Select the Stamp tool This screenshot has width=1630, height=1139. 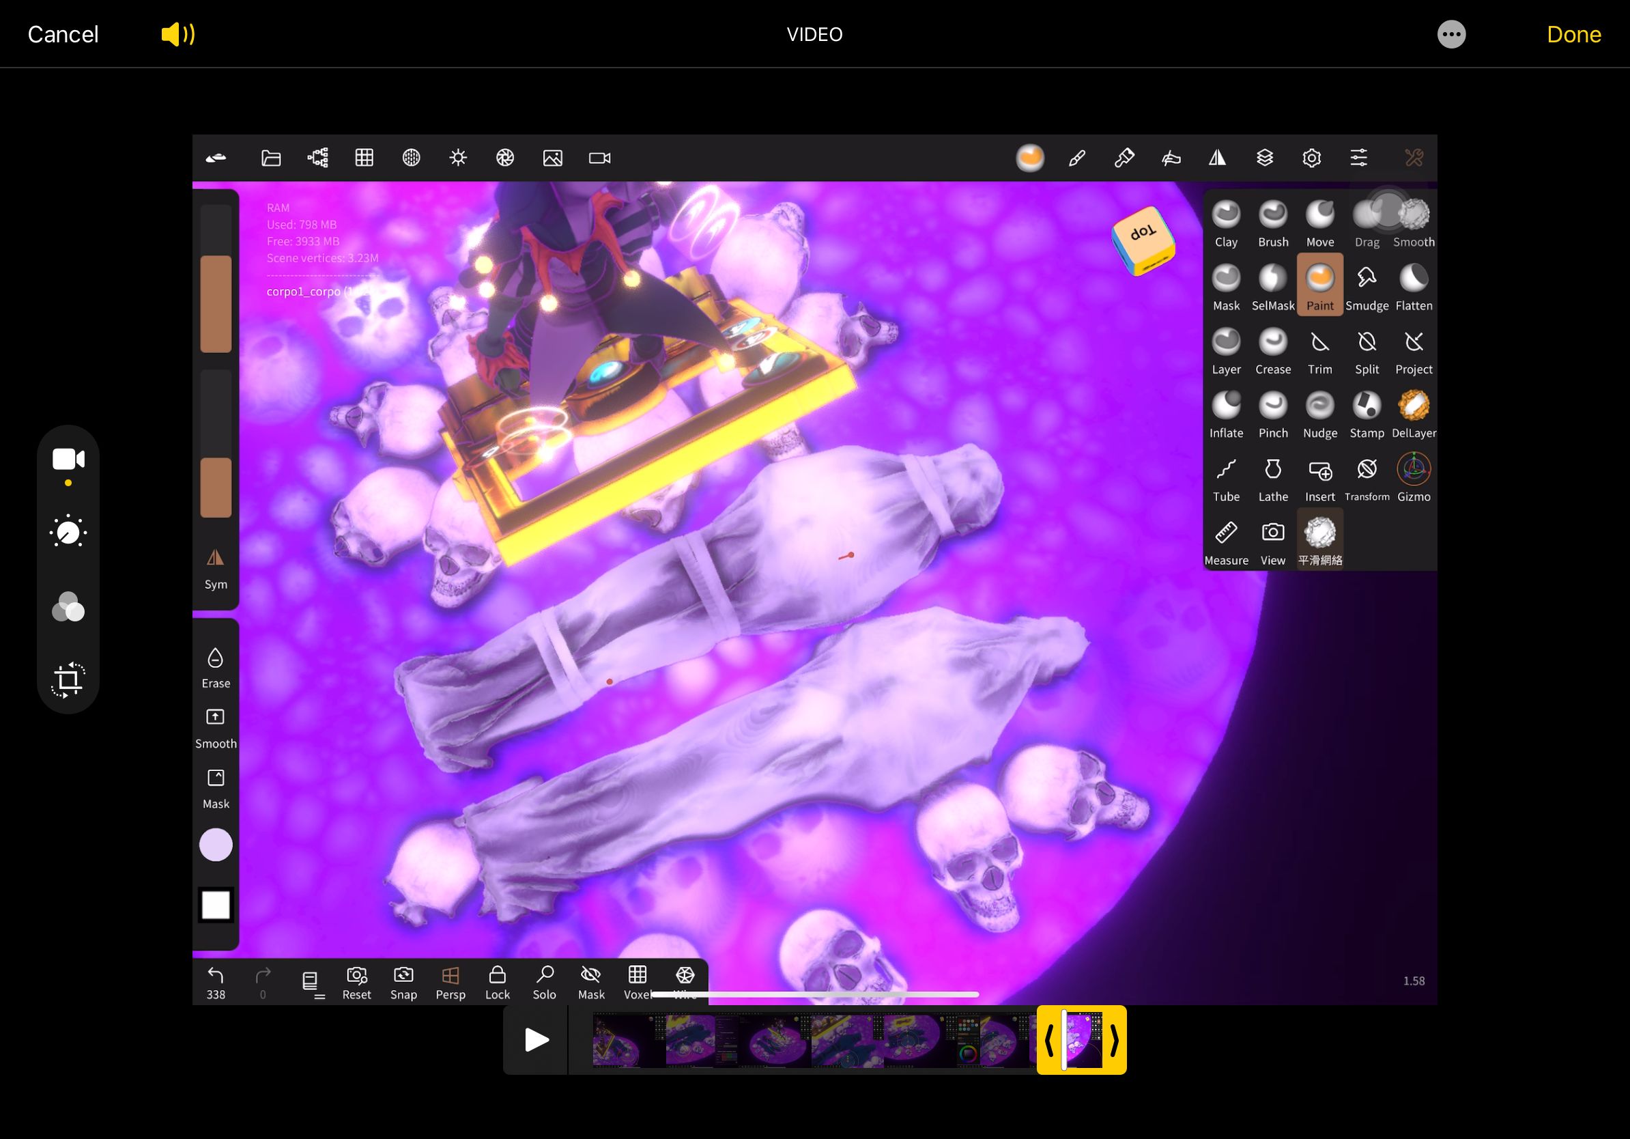tap(1367, 414)
